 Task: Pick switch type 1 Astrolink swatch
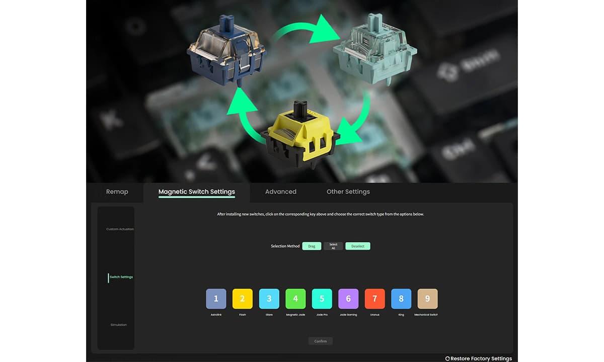(216, 299)
